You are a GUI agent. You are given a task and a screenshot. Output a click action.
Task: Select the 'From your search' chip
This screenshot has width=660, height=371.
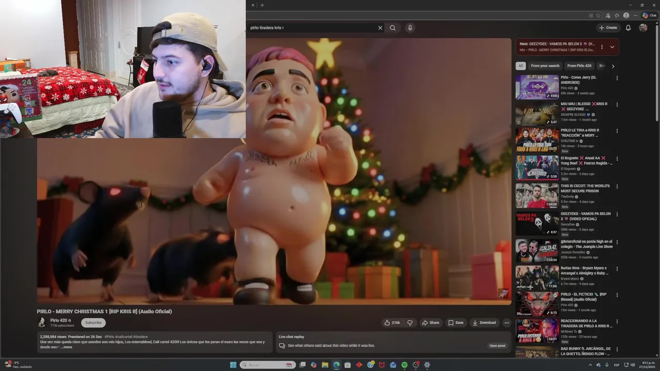coord(545,66)
